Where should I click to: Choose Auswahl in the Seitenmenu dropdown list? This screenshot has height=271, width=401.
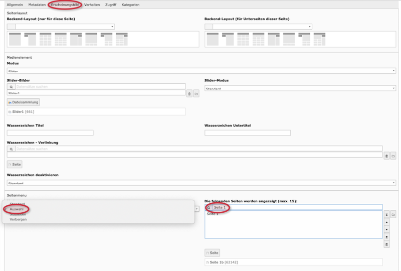point(17,209)
